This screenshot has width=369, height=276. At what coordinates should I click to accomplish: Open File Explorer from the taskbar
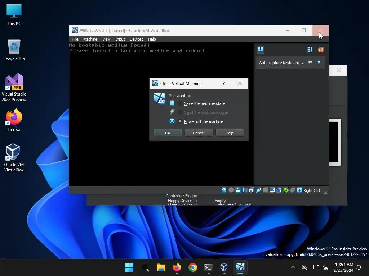tap(161, 267)
